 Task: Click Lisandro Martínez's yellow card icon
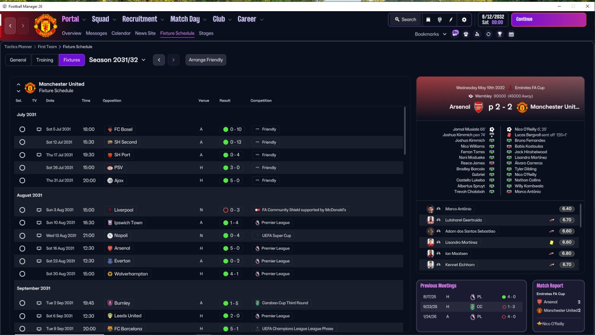click(x=552, y=242)
